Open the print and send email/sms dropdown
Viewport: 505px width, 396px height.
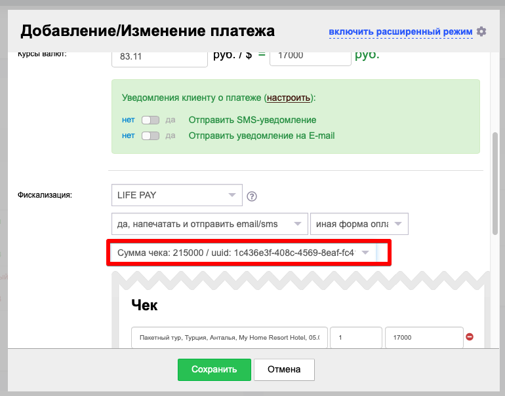pos(210,224)
